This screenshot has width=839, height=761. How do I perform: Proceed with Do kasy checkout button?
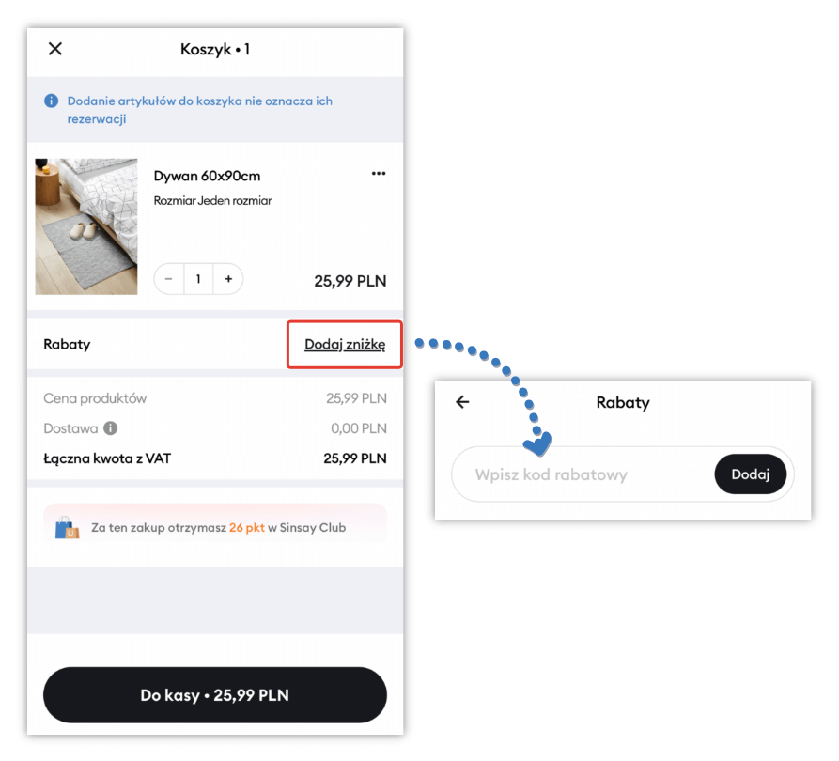click(215, 694)
